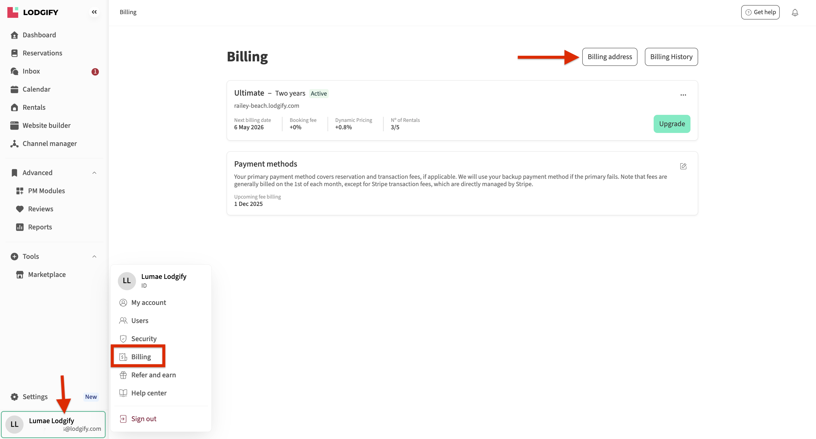Open the Billing address button
Viewport: 816px width, 439px height.
coord(609,57)
